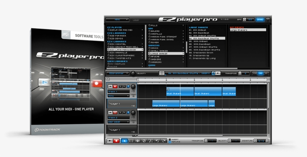Select the mute tool with the slashed circle
Screen dimensions: 307x157
tap(144, 141)
